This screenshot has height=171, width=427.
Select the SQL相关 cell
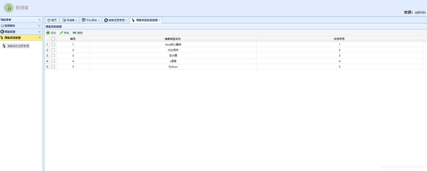tap(173, 50)
